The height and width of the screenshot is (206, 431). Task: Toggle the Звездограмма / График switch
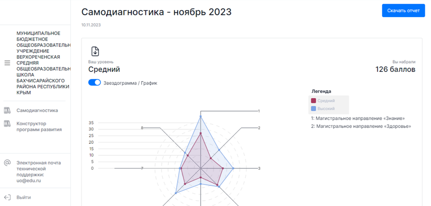(x=94, y=83)
